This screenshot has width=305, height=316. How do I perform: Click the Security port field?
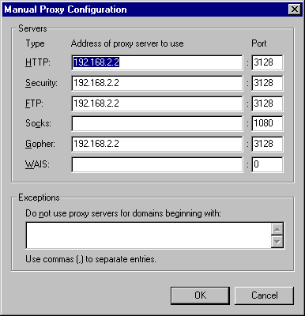click(x=267, y=83)
